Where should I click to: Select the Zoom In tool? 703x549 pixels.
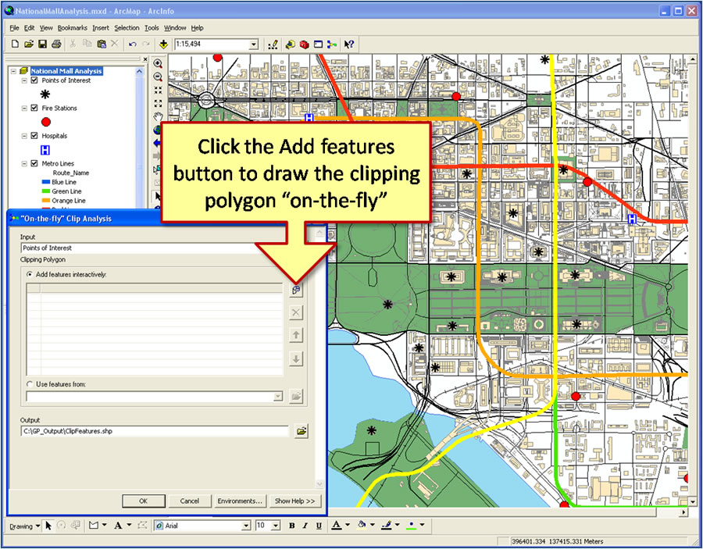(158, 63)
